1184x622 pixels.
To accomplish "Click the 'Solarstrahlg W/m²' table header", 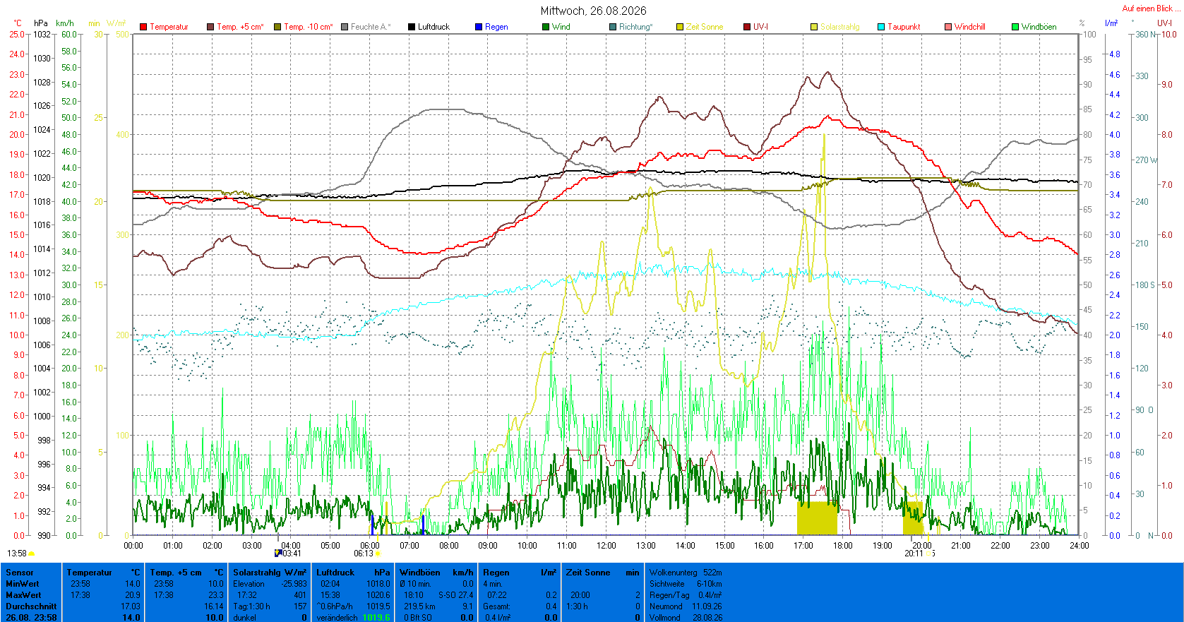I will tap(270, 573).
